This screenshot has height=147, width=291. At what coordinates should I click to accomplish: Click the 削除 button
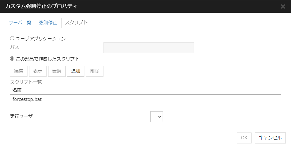coord(95,71)
